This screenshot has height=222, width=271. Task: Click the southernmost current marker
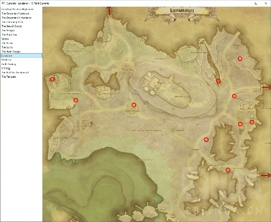coord(228,170)
